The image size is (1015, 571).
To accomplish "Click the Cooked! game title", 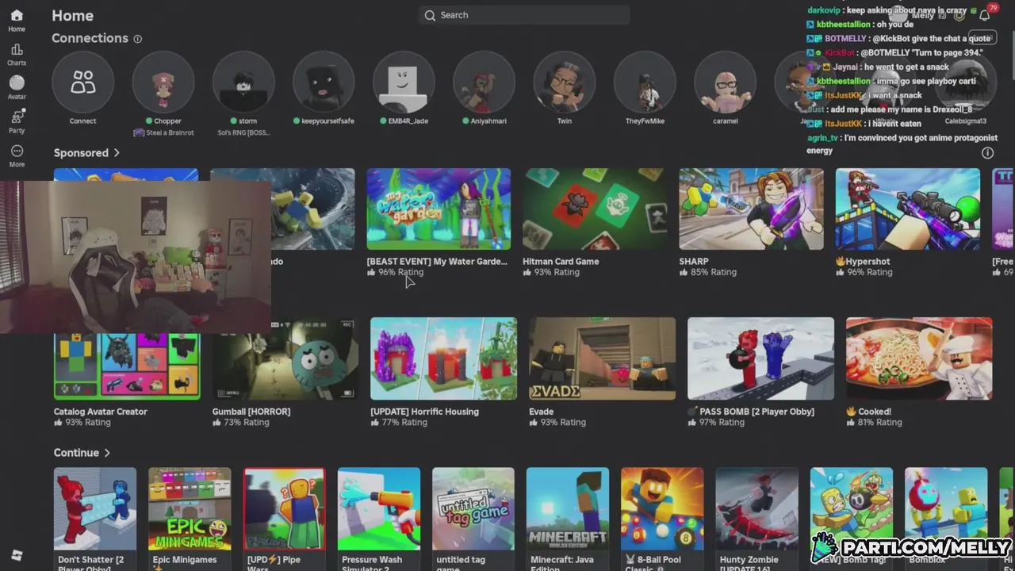I will 869,412.
